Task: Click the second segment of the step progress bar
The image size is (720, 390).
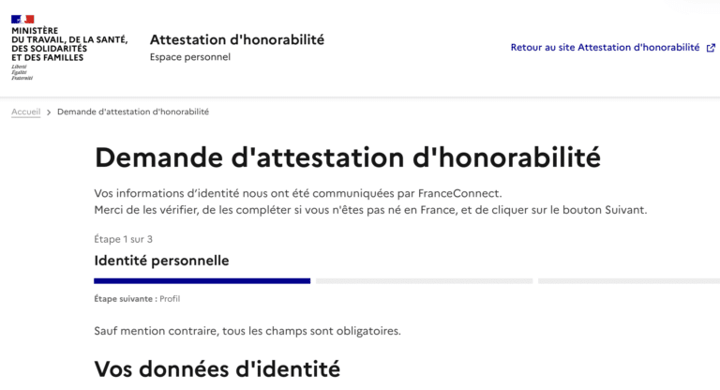Action: pyautogui.click(x=424, y=280)
